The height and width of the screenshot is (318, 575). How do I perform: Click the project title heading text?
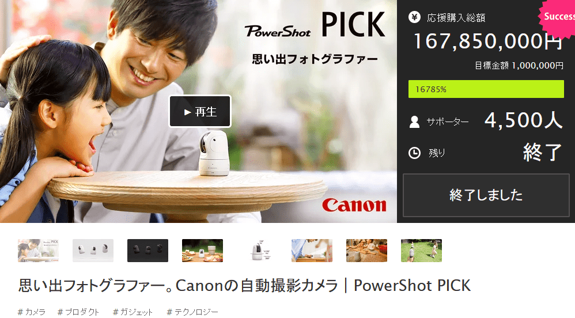click(244, 286)
